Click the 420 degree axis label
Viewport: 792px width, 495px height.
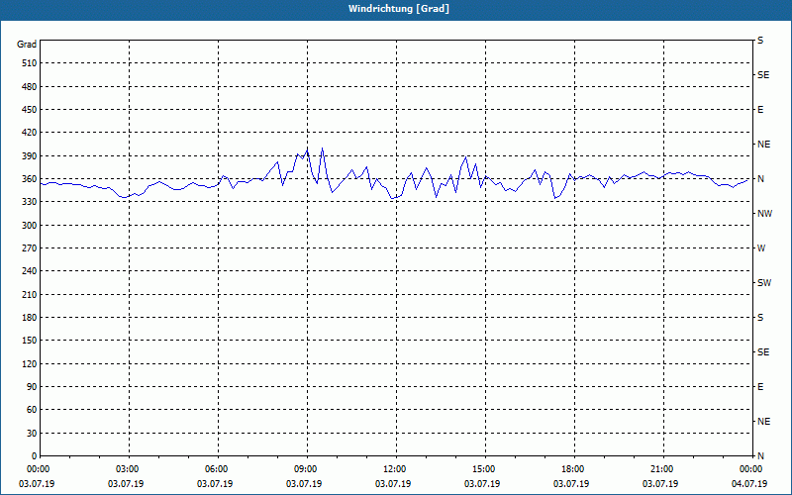point(29,133)
